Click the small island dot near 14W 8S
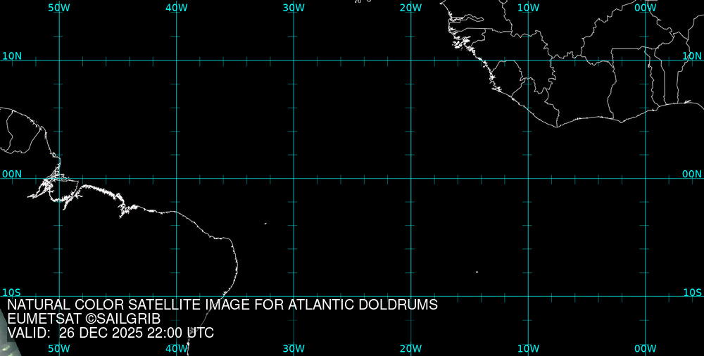704x356 pixels. (x=477, y=272)
